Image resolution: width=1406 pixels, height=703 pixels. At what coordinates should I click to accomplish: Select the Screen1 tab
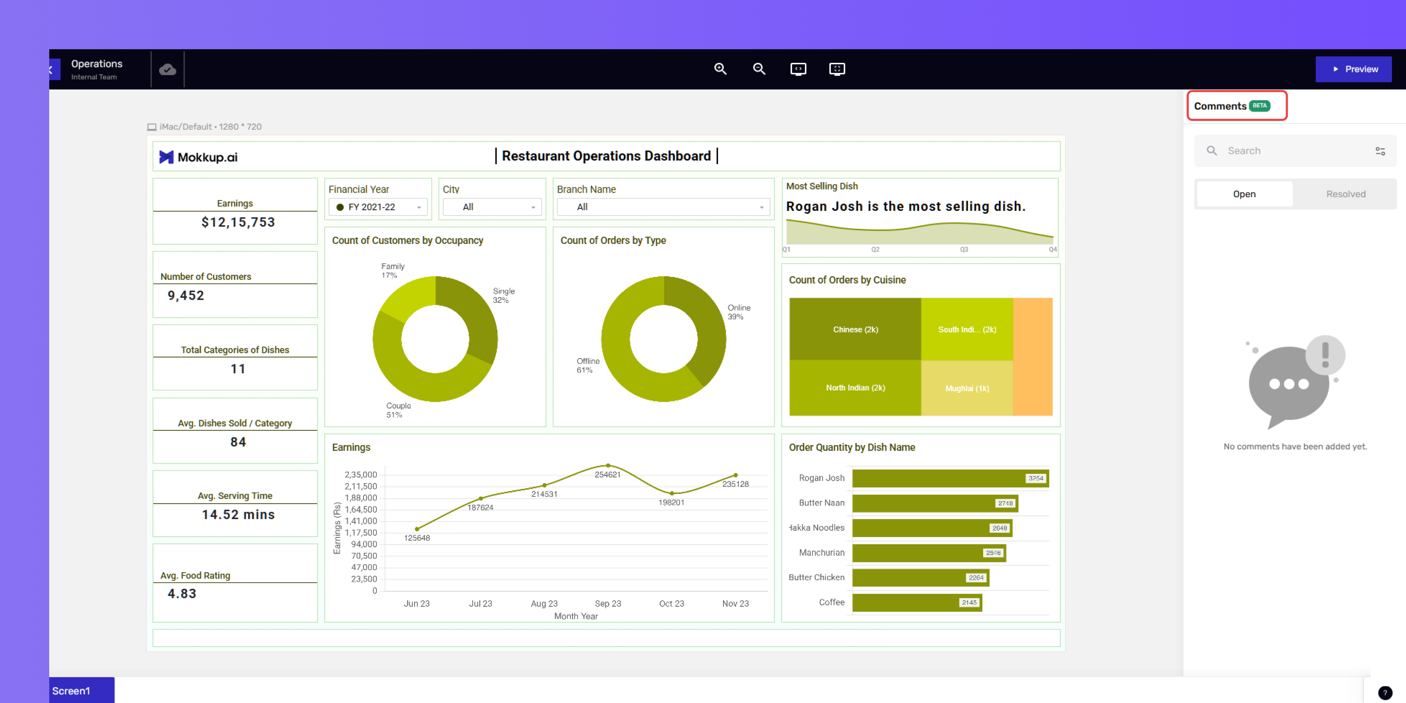click(x=81, y=690)
